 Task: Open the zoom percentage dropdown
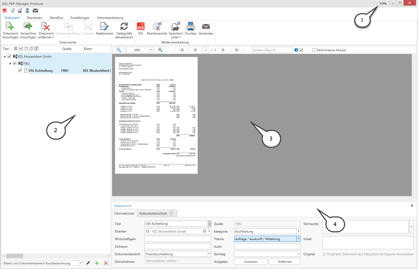point(151,50)
